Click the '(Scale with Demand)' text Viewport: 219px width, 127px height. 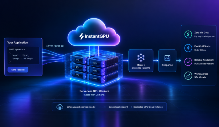(x=94, y=95)
